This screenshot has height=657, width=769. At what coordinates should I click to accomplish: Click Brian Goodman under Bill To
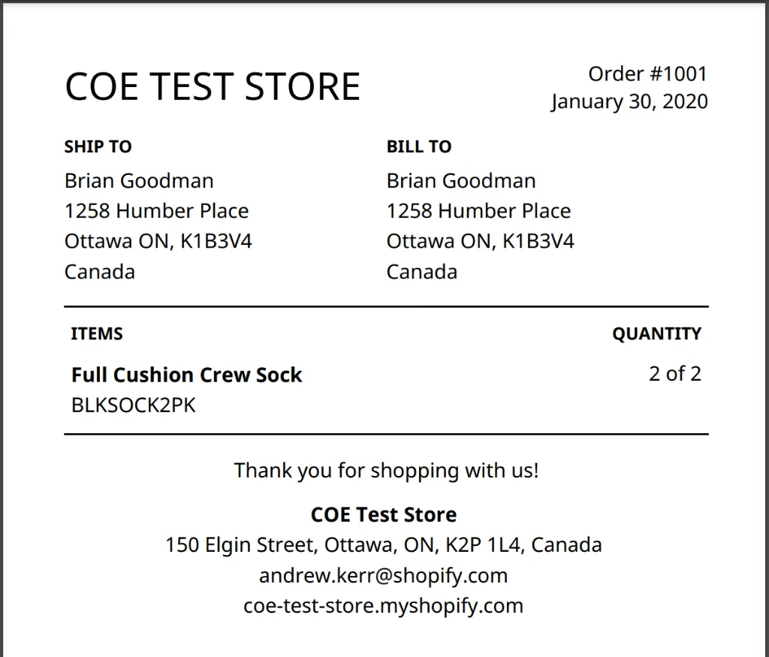(461, 181)
